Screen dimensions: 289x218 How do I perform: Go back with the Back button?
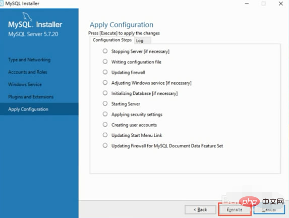coord(200,210)
